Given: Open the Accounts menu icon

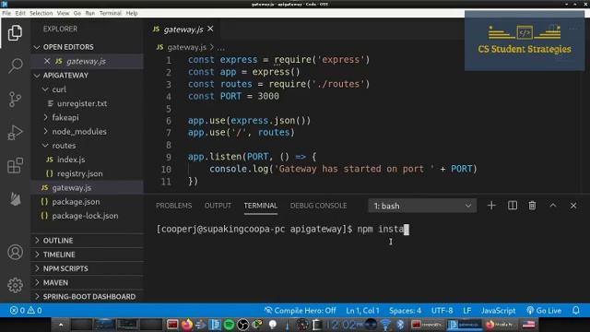Looking at the screenshot, I should click(15, 252).
